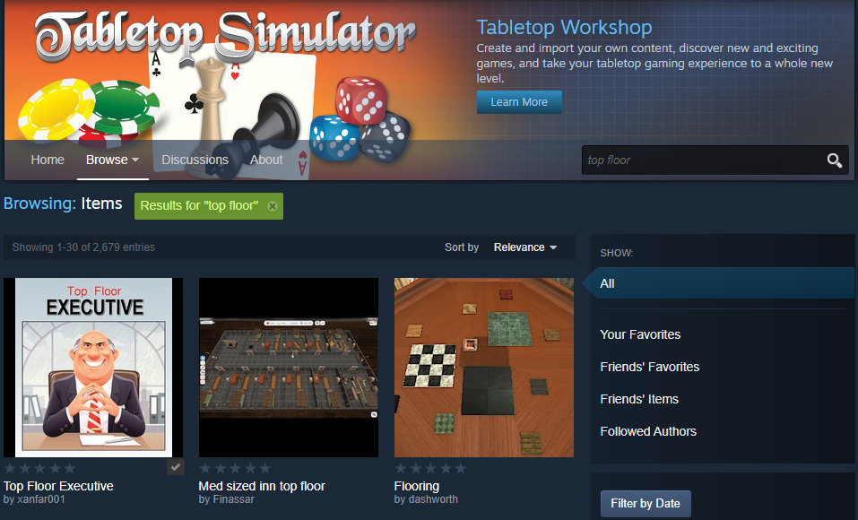Click the star rating under Med sized inn top floor

tap(235, 469)
